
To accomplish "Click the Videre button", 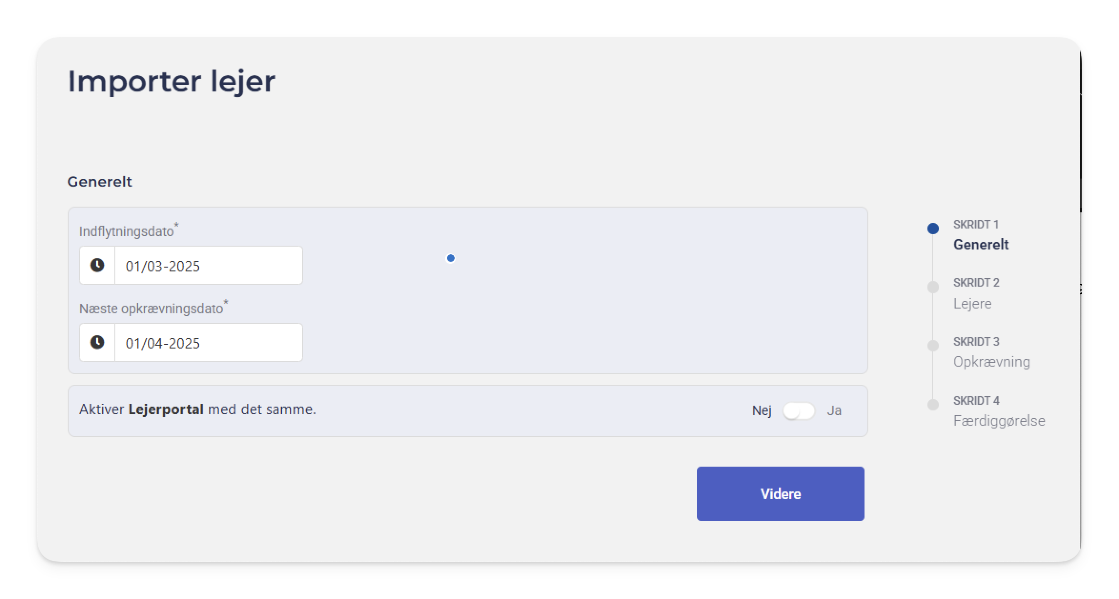I will [781, 494].
